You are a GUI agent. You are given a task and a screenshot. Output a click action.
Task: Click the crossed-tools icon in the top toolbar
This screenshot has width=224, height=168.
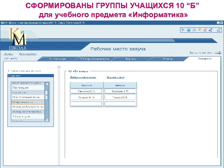[183, 30]
